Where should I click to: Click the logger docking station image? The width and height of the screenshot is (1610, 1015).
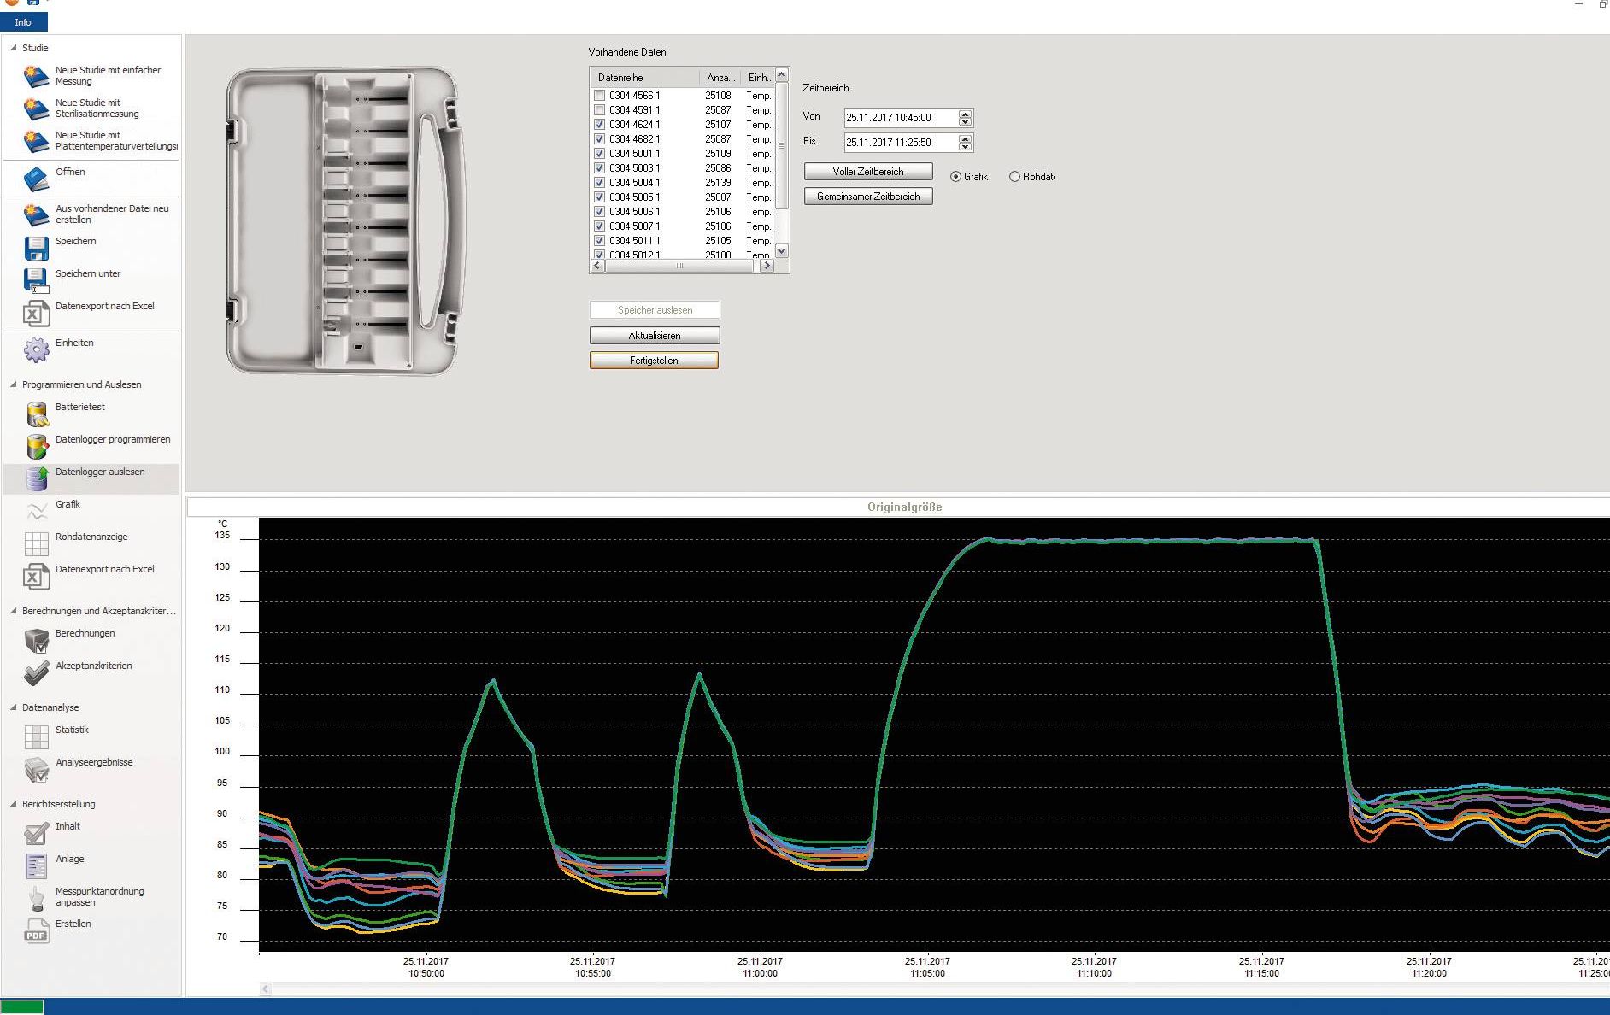tap(346, 220)
